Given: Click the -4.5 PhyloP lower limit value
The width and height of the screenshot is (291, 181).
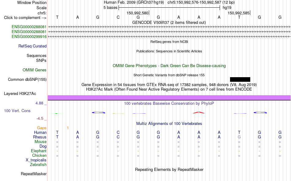Looking at the screenshot, I should [40, 119].
